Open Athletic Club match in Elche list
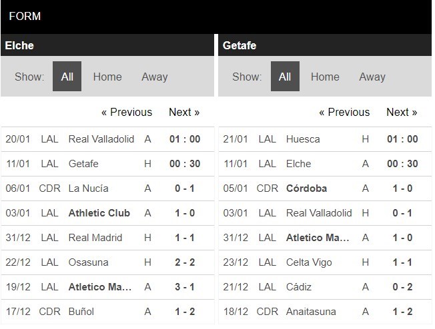 [107, 213]
